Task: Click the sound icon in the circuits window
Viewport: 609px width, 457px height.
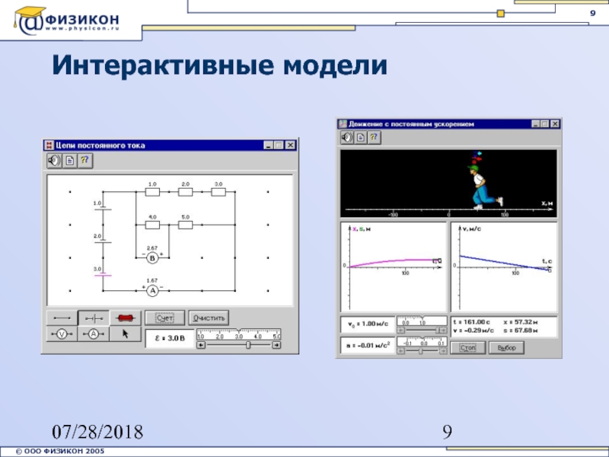Action: point(54,161)
